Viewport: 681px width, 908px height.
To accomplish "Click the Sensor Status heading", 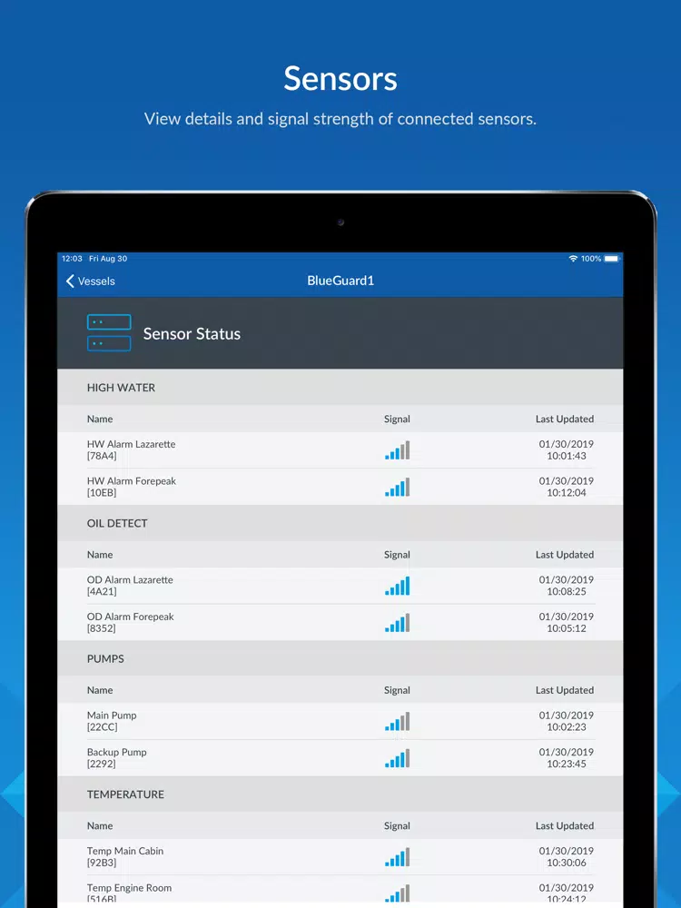I will pos(192,333).
